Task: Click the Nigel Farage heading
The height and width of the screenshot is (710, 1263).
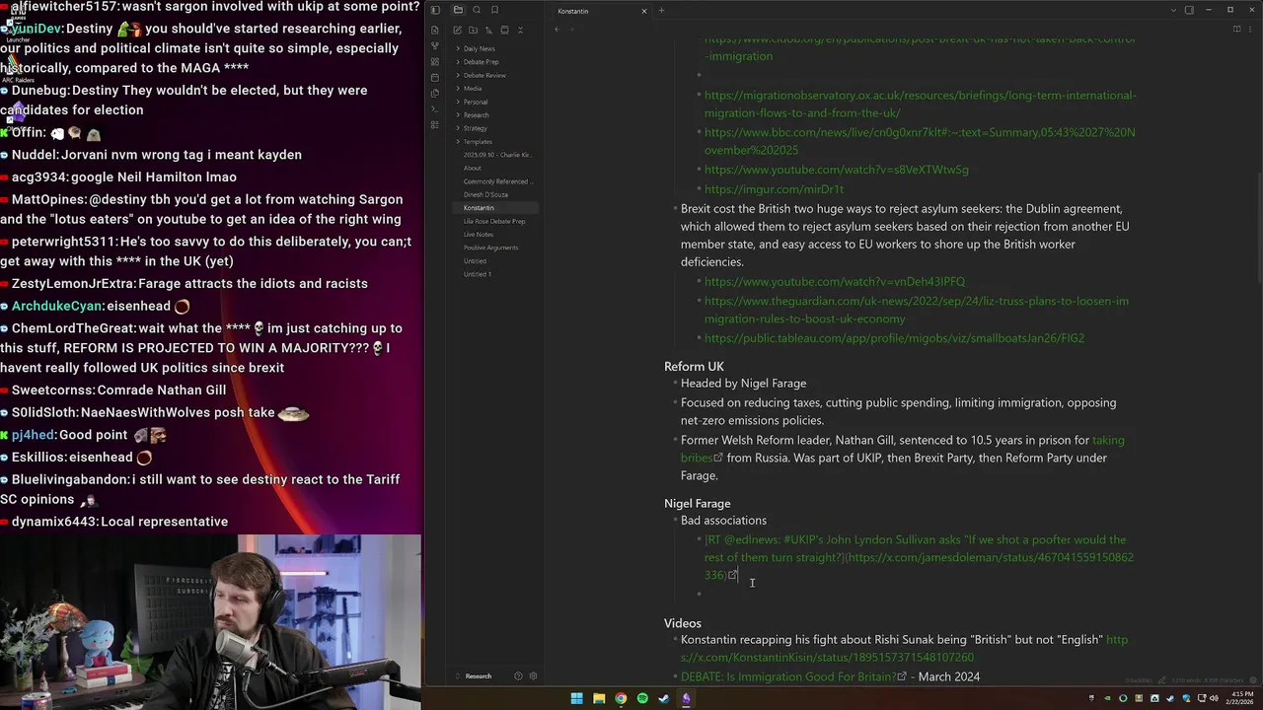Action: pyautogui.click(x=697, y=504)
